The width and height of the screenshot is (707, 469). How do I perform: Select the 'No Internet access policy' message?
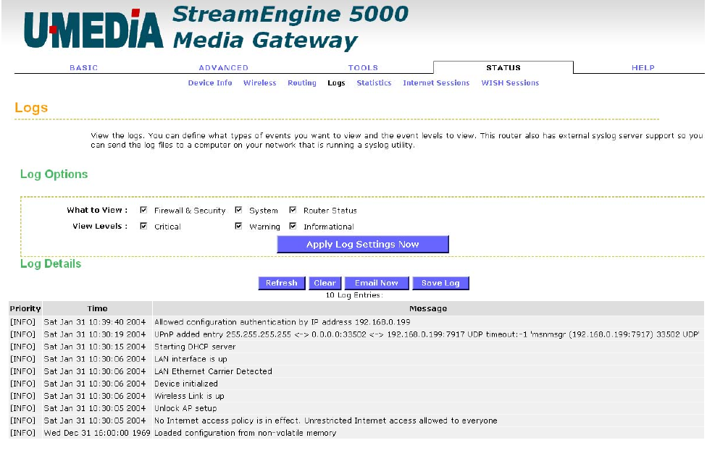(x=325, y=421)
